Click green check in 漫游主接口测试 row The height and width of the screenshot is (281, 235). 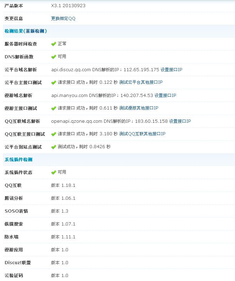(x=54, y=108)
